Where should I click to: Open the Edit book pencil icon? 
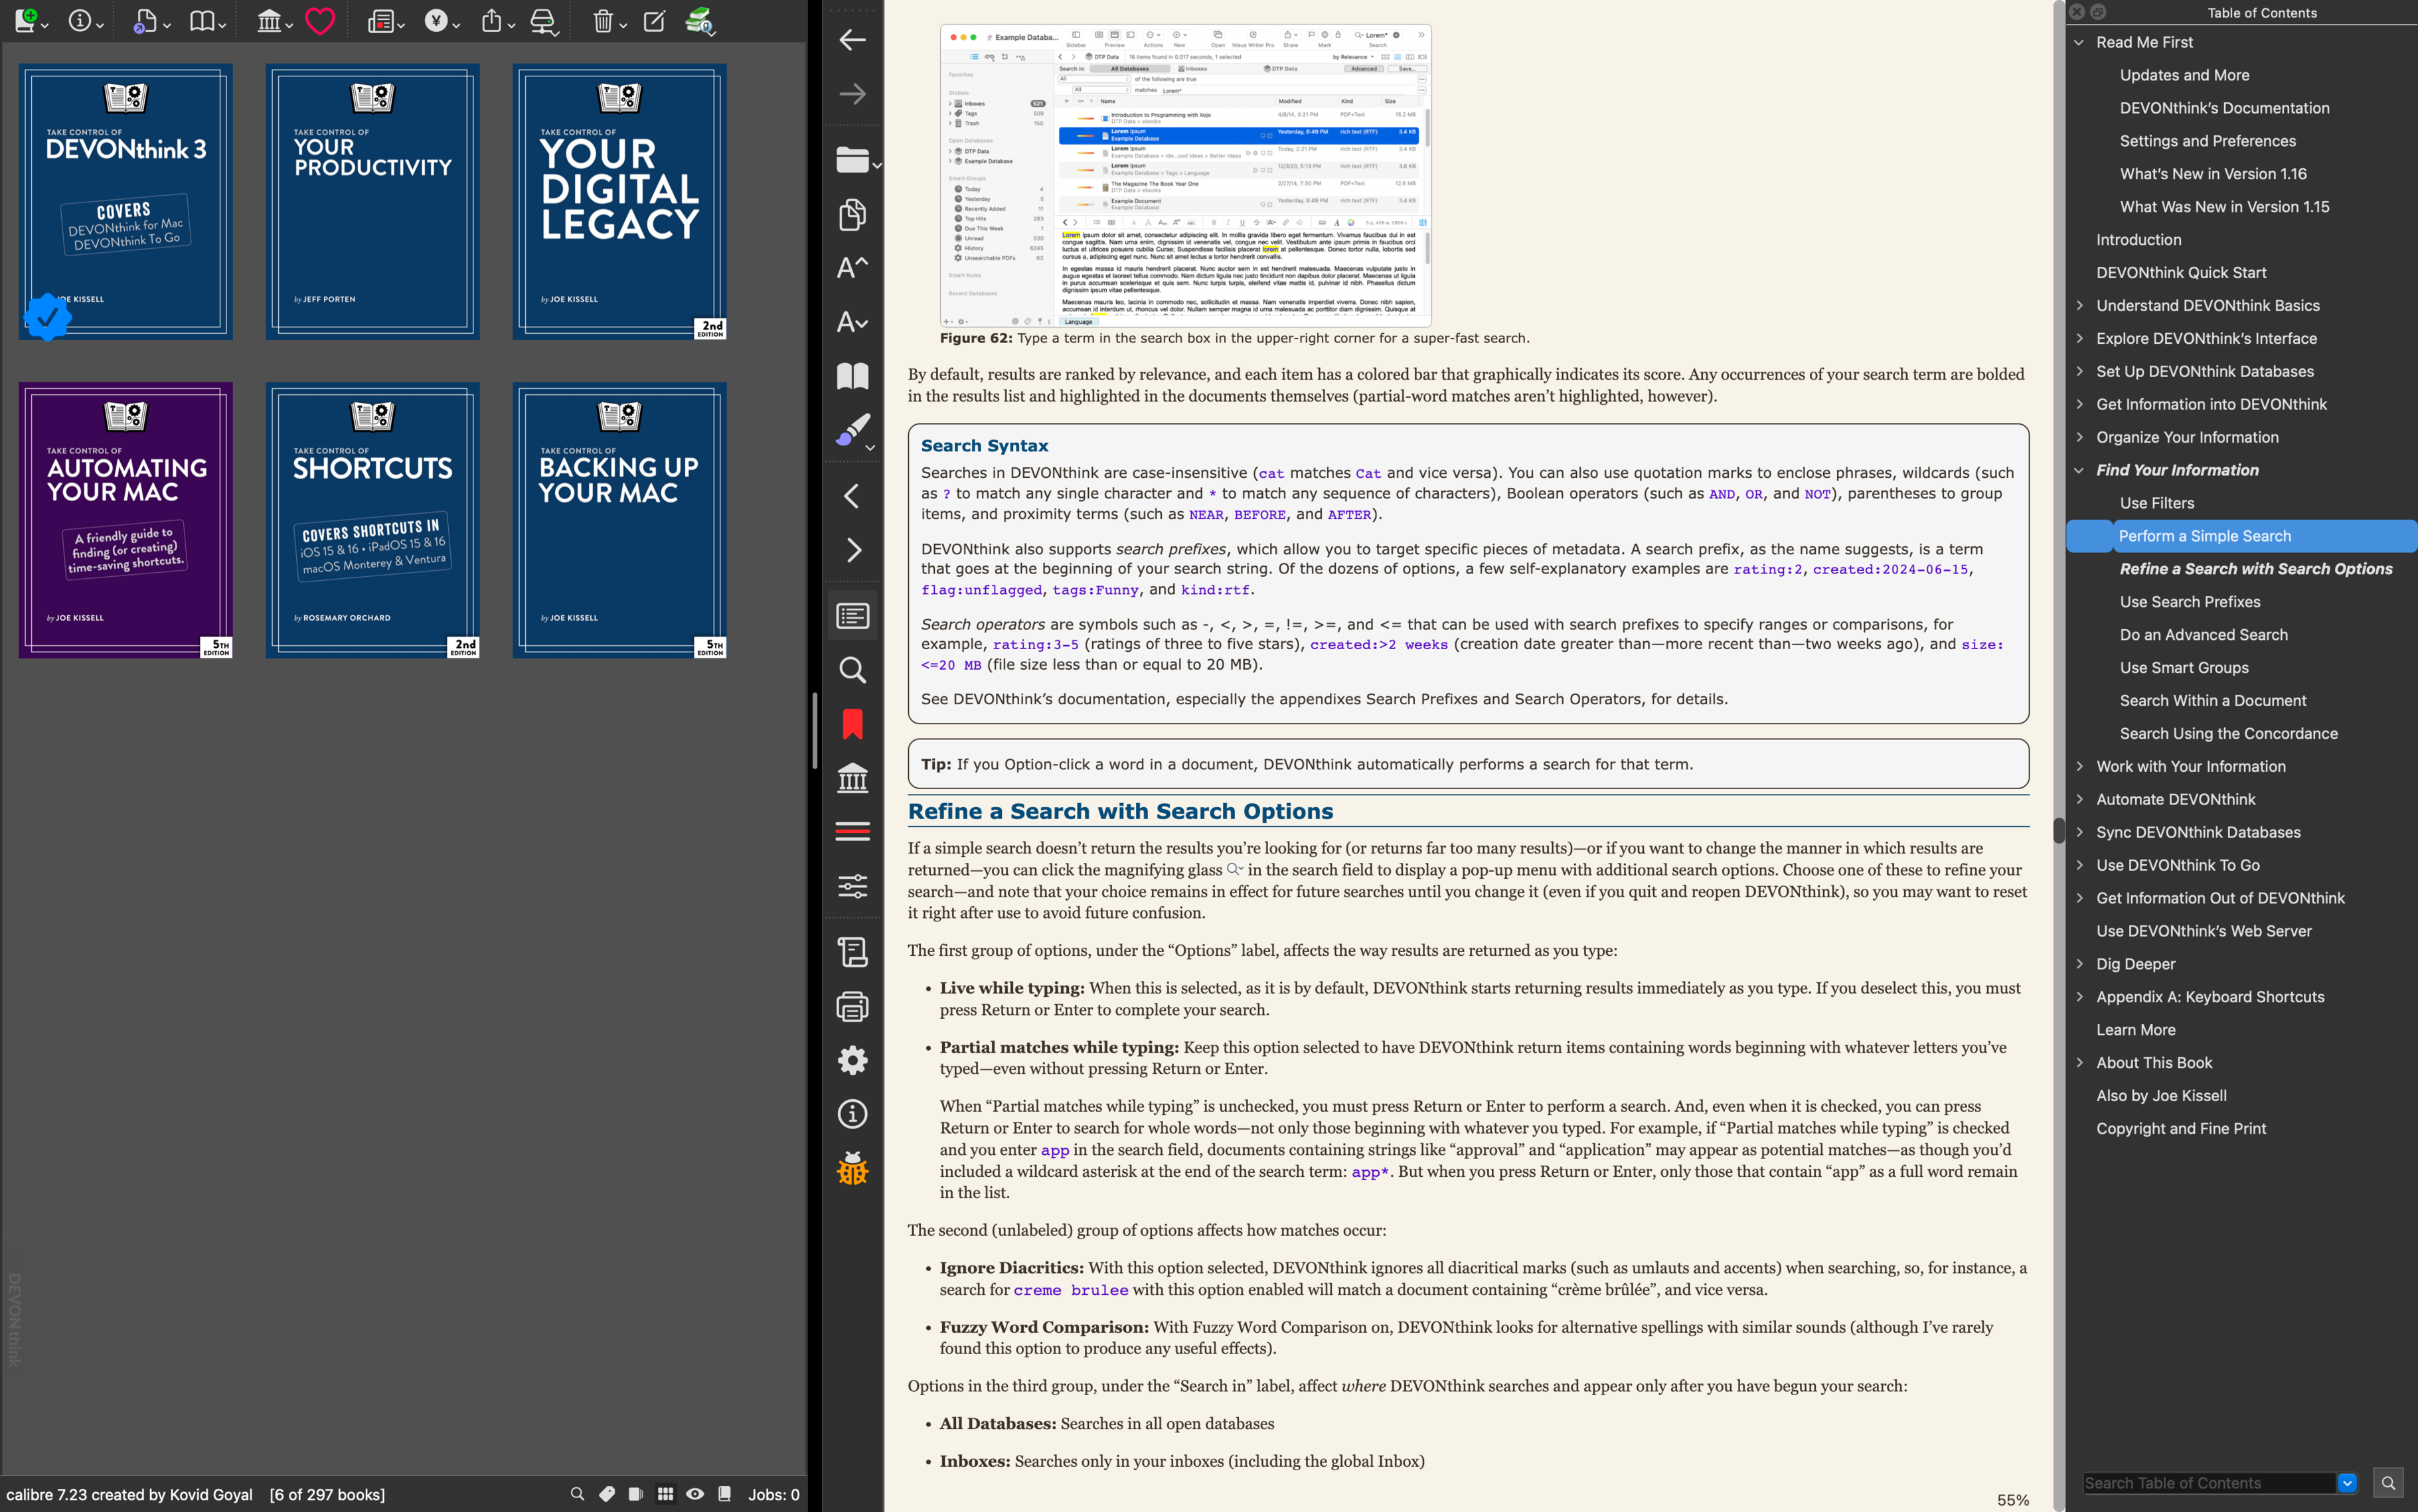coord(654,20)
